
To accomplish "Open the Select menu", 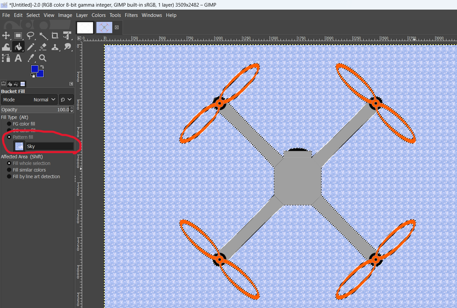I will [33, 15].
